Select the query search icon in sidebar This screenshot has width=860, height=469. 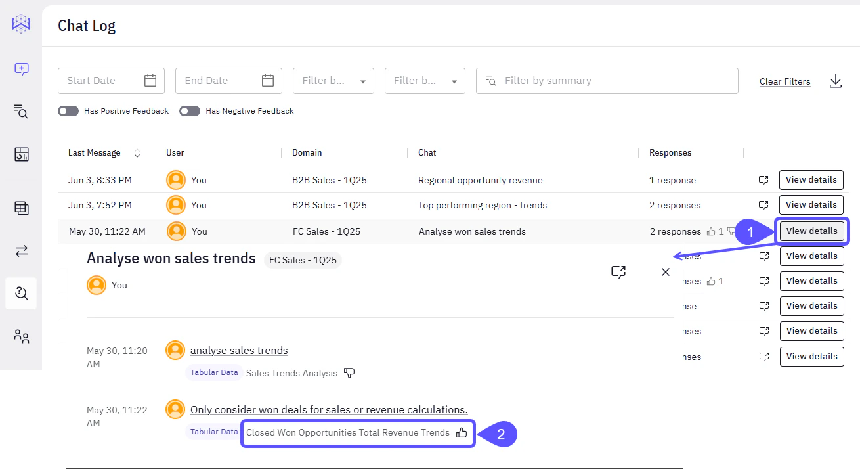[x=20, y=112]
